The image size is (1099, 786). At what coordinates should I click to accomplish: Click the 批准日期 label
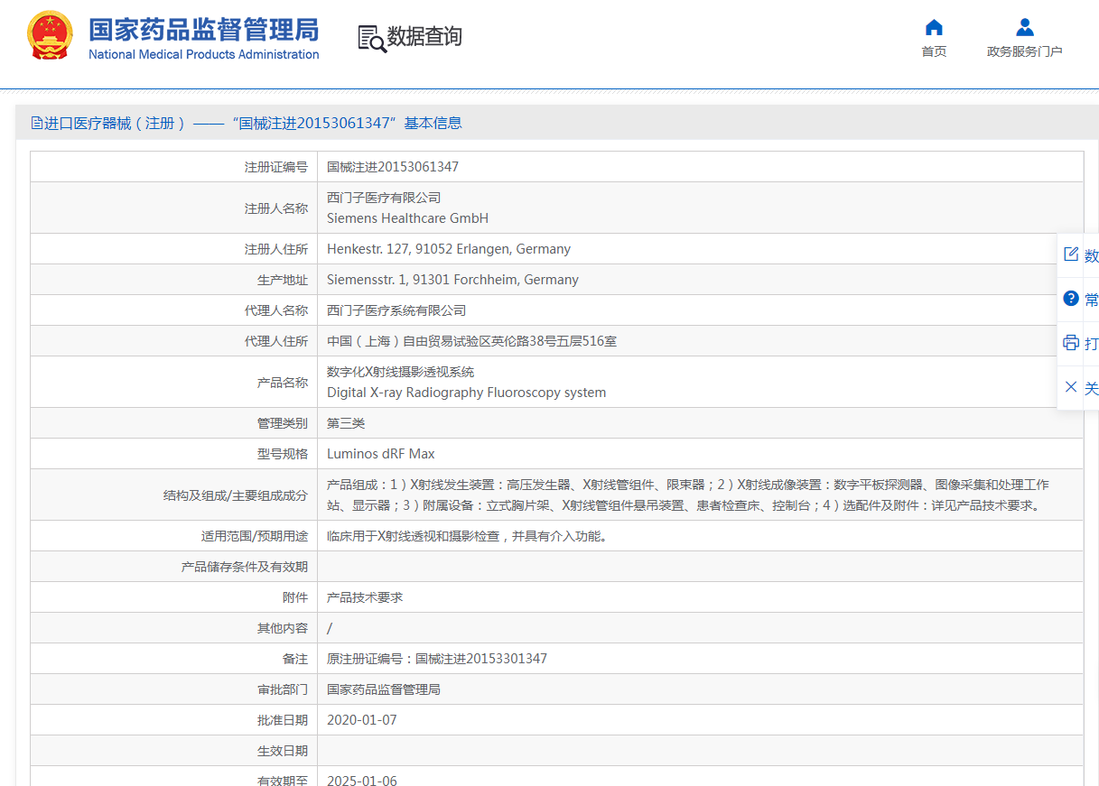tap(283, 720)
